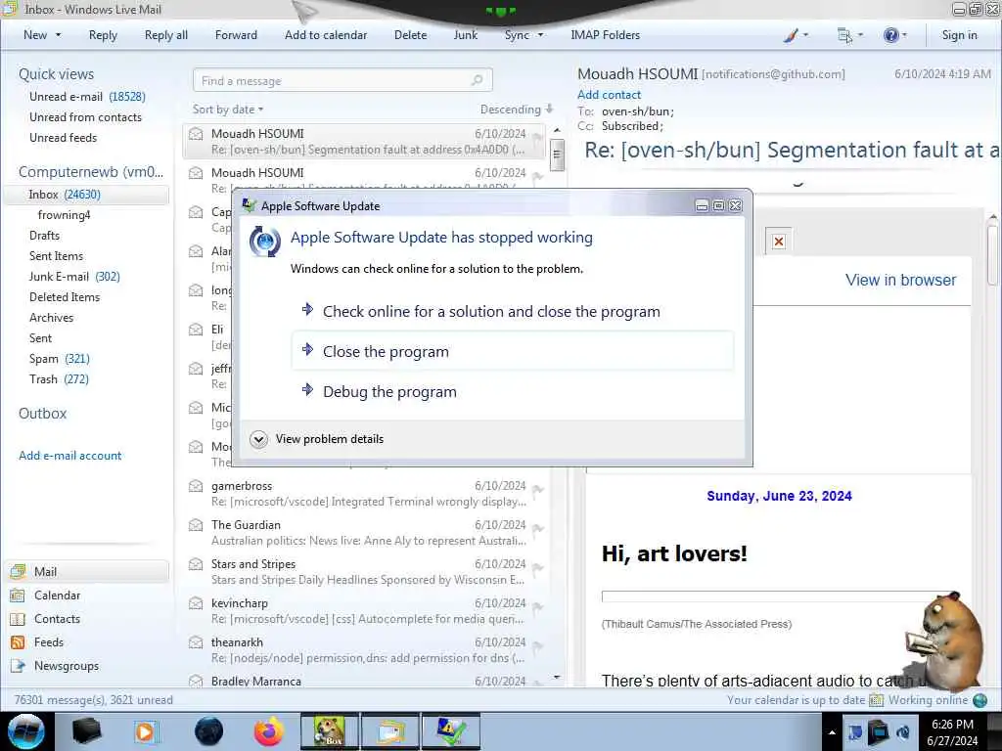Open the Help dropdown arrow
This screenshot has height=751, width=1002.
click(904, 35)
